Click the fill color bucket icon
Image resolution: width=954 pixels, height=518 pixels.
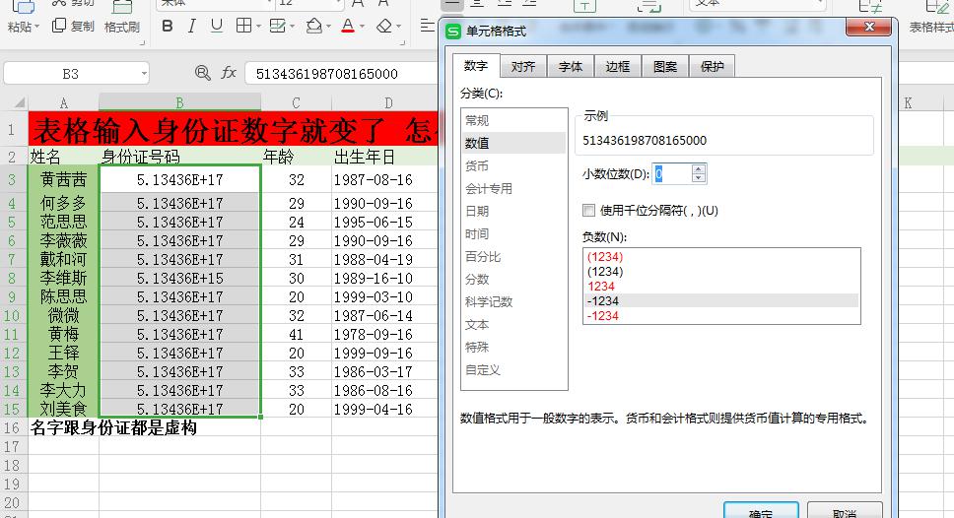coord(314,27)
